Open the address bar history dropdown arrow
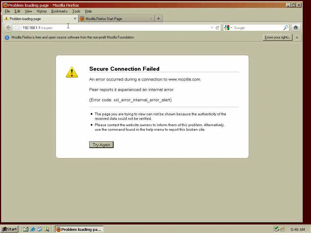 [212, 28]
